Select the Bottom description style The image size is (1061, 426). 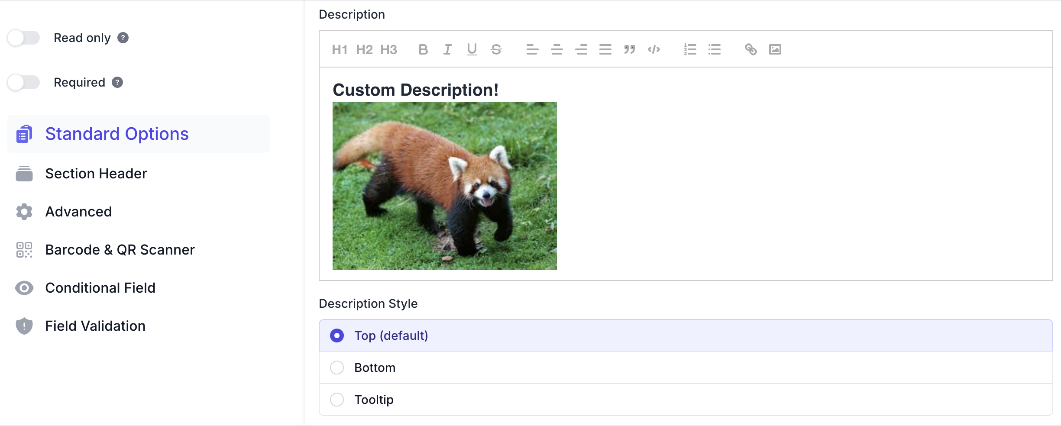pyautogui.click(x=337, y=368)
